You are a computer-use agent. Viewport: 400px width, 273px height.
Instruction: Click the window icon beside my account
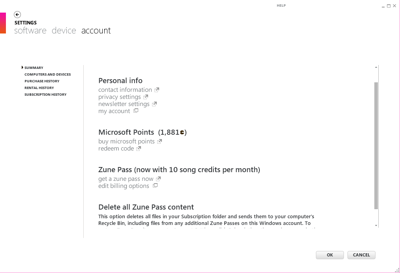click(136, 111)
